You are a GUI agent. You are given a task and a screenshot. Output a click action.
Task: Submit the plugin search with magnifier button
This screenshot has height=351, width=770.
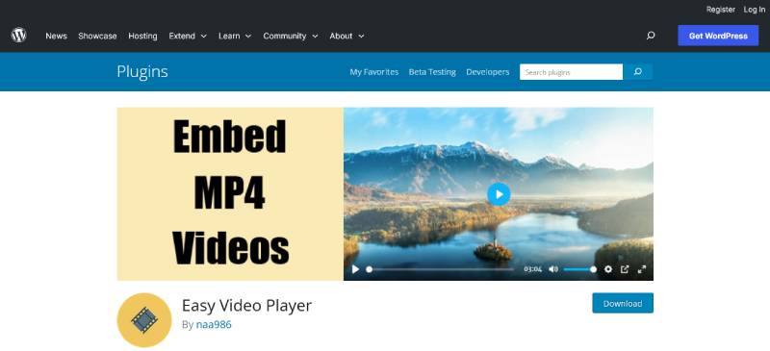pos(637,72)
